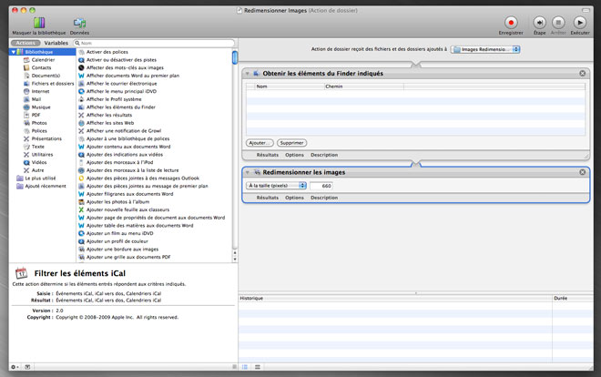Open Résultats in Redimensionner les images action
The image size is (601, 377).
pos(267,198)
